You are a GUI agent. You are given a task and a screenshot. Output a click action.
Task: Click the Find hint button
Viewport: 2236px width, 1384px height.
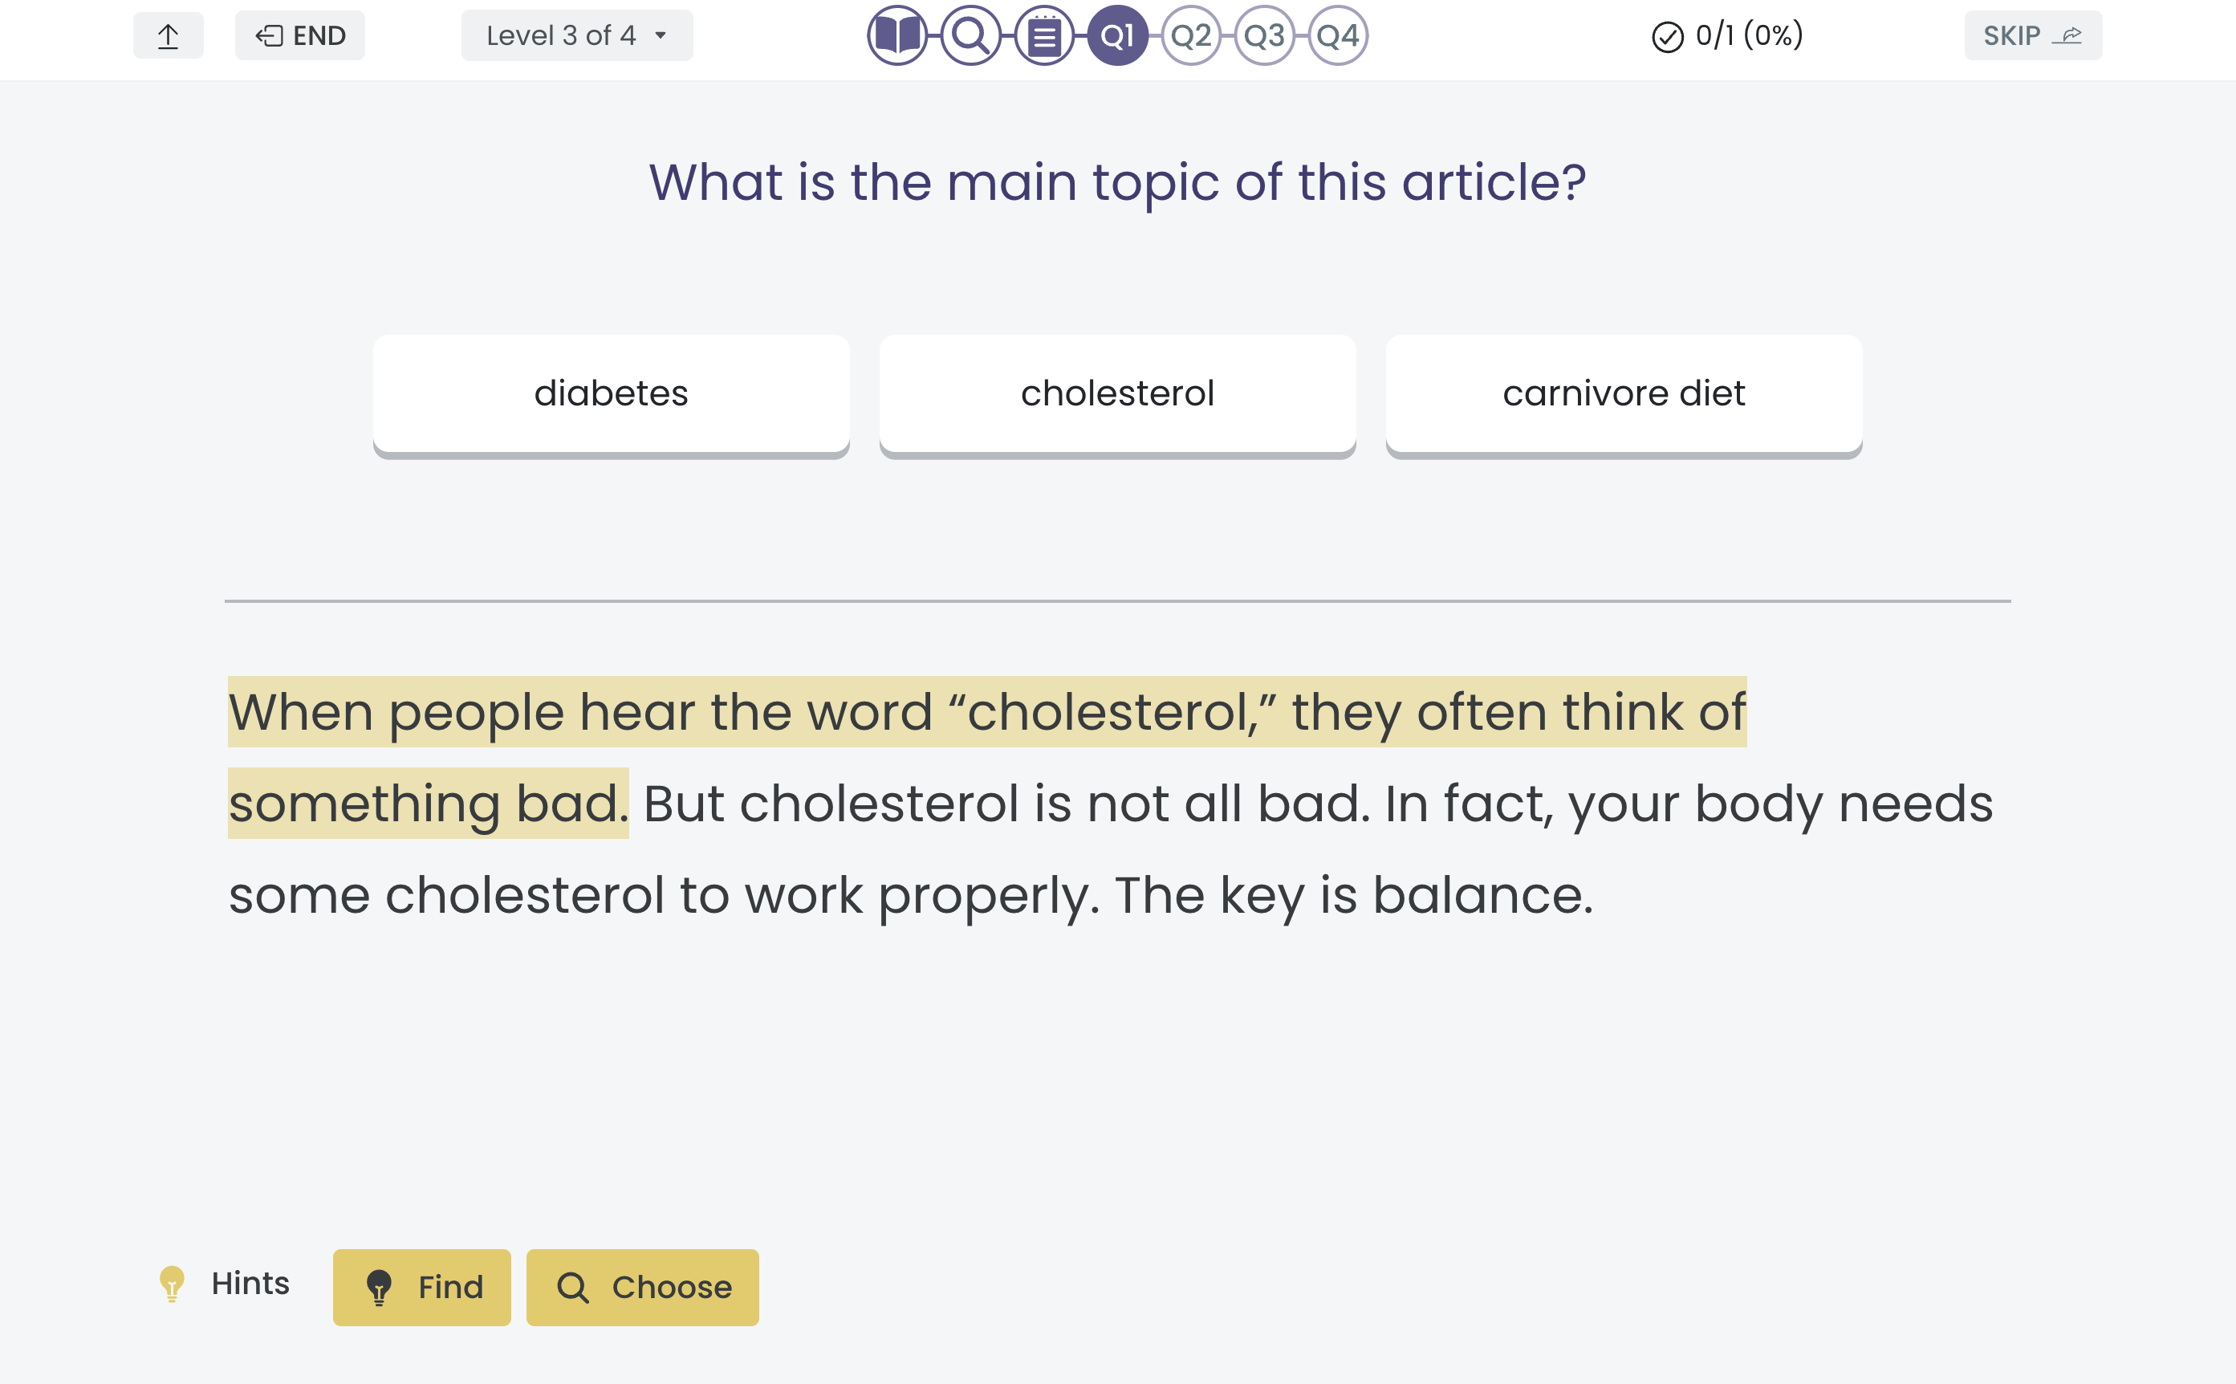click(422, 1287)
